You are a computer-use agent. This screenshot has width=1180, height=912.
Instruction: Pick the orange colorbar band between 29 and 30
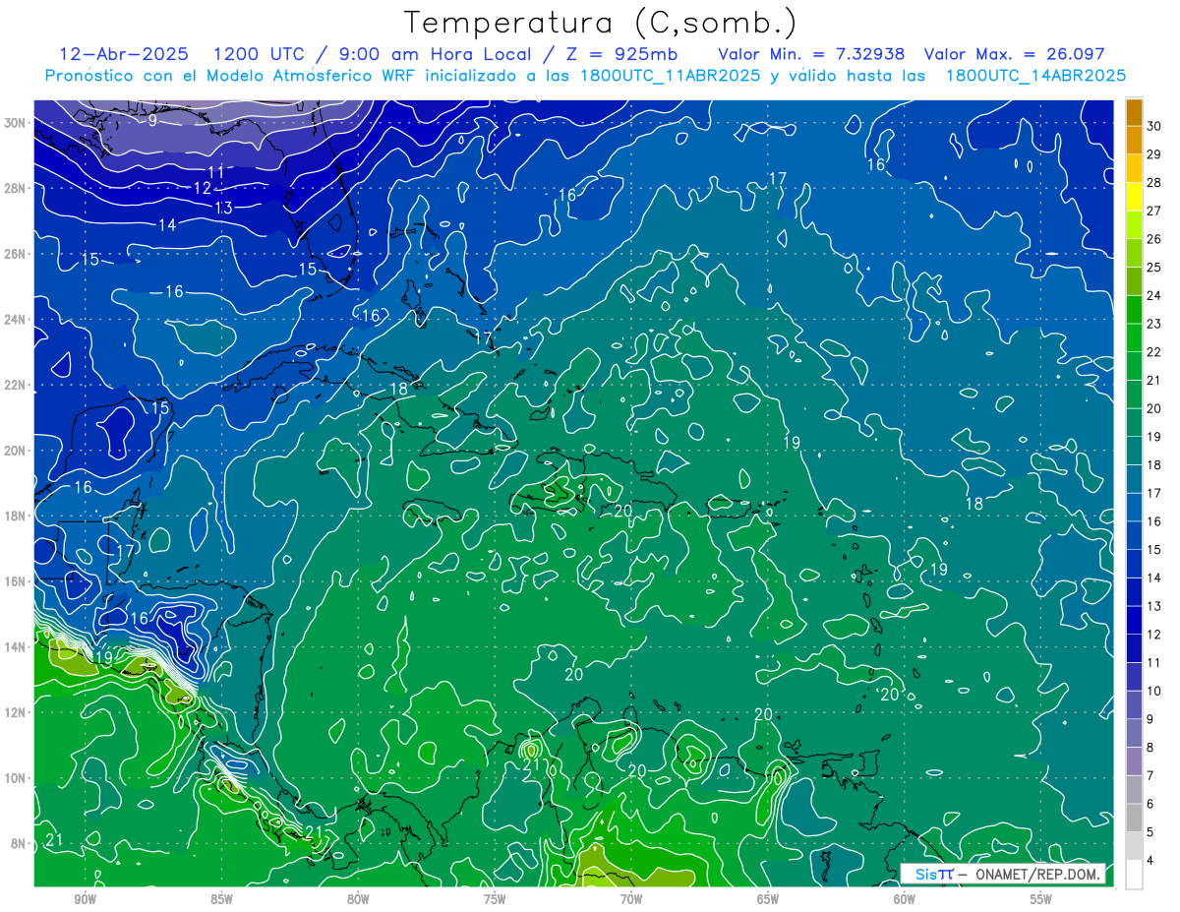click(x=1134, y=141)
